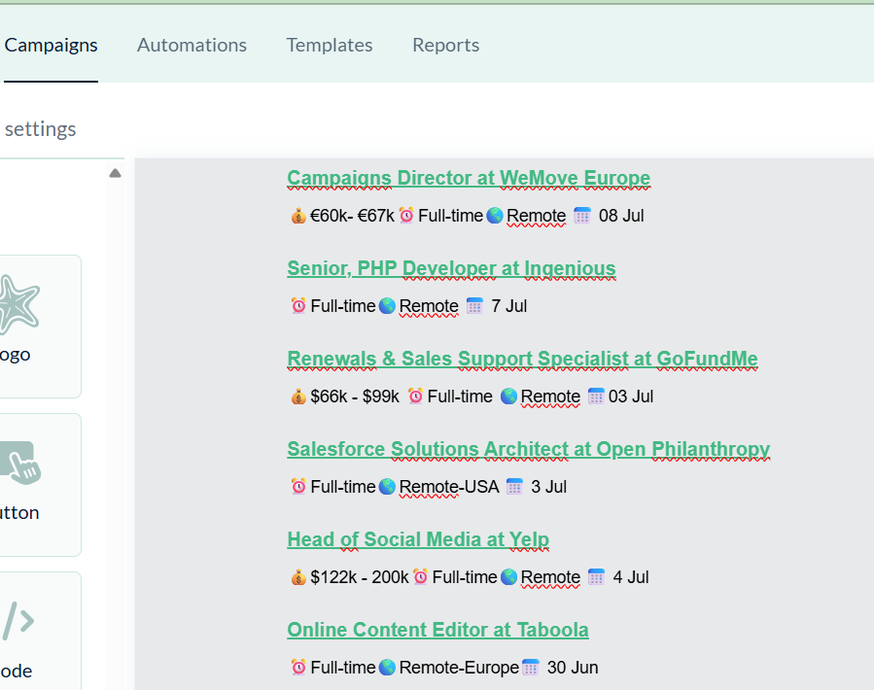Click the calendar icon beside 7 Jul

coord(474,306)
